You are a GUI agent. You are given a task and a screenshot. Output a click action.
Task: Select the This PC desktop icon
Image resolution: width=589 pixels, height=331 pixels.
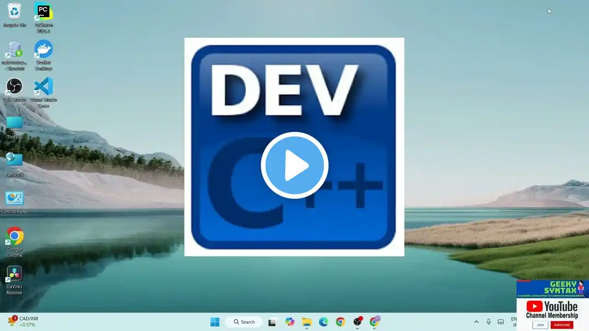coord(14,127)
